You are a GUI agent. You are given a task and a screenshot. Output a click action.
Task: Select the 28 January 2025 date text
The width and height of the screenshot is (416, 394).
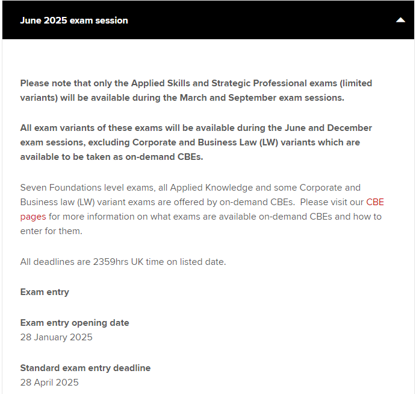tap(57, 337)
